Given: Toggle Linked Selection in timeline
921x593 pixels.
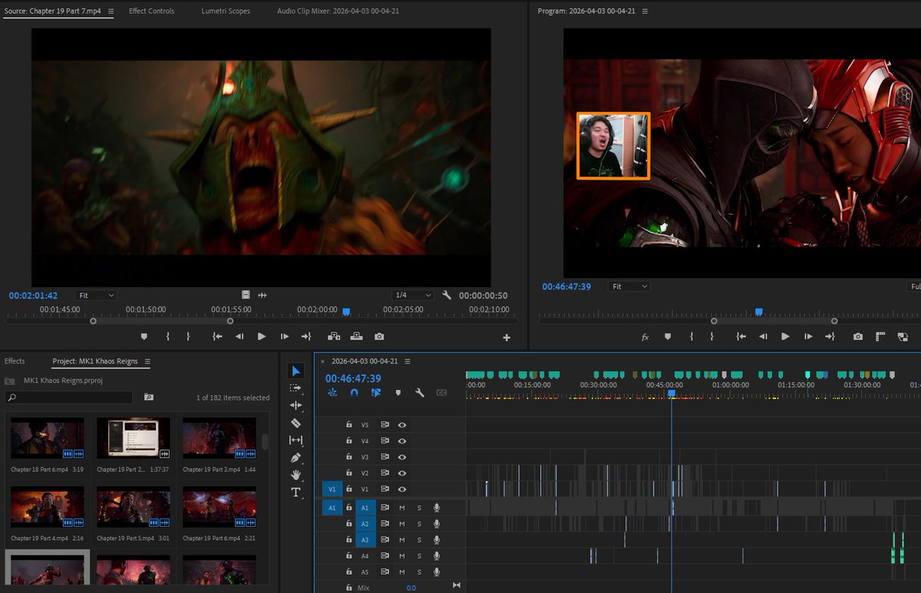Looking at the screenshot, I should (376, 393).
